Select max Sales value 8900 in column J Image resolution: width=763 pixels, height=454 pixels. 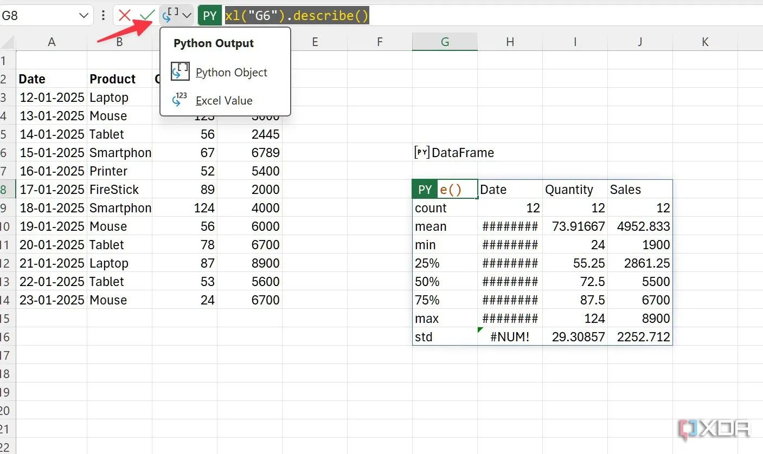[x=640, y=318]
